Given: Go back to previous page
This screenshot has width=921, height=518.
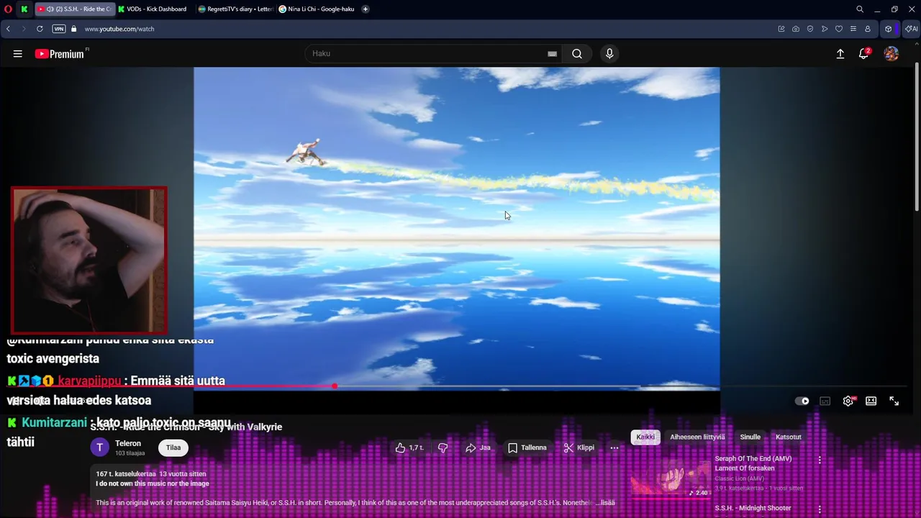Looking at the screenshot, I should pos(8,29).
